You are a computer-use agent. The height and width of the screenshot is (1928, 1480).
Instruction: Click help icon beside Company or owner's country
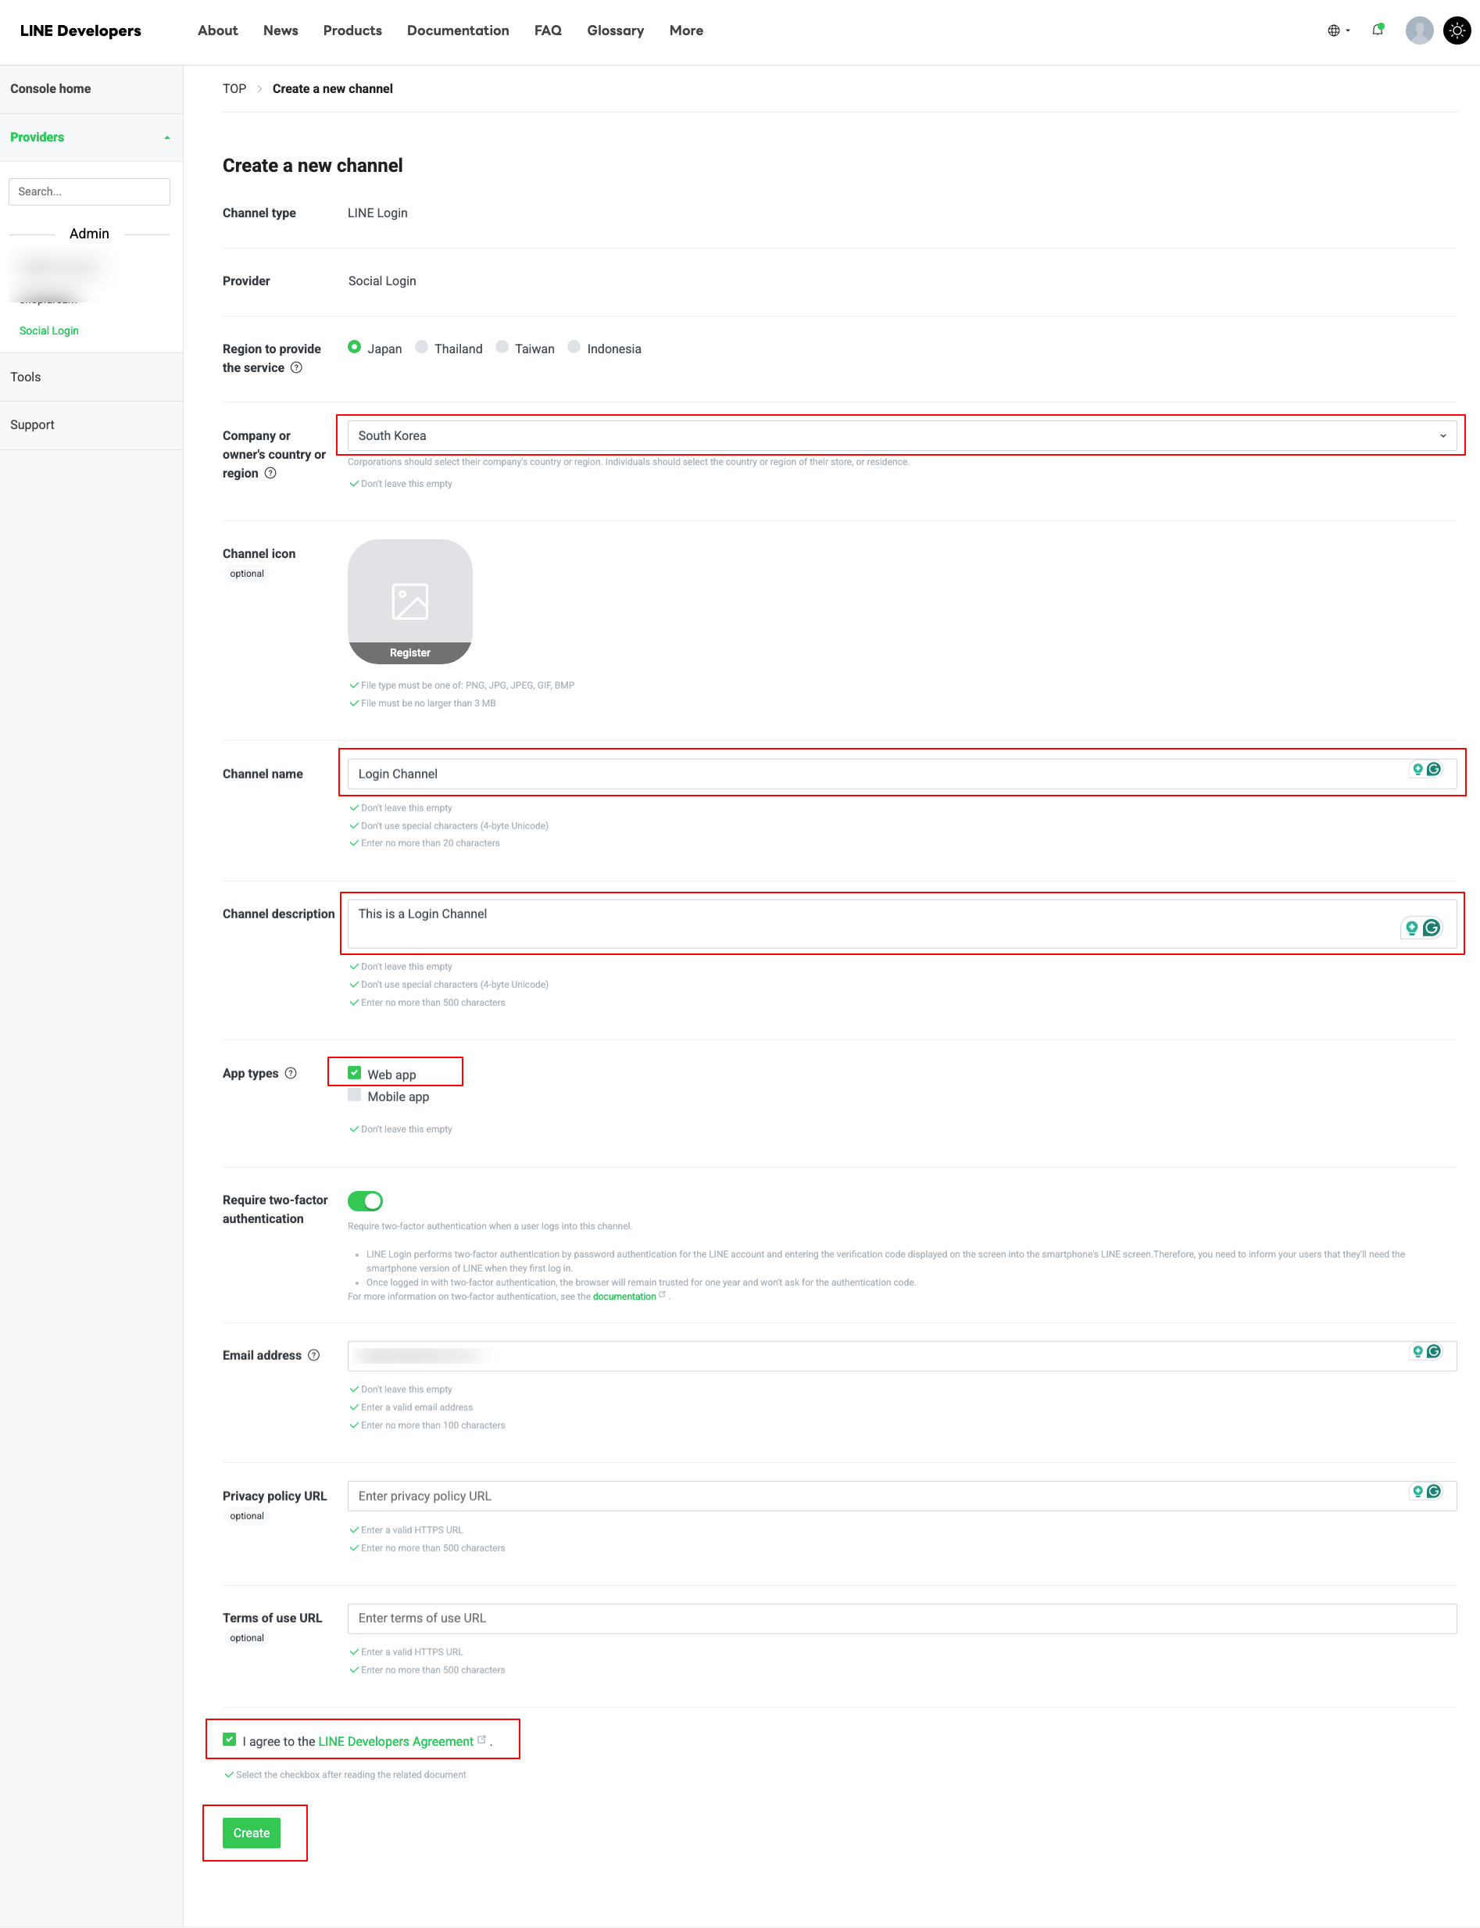pyautogui.click(x=270, y=473)
